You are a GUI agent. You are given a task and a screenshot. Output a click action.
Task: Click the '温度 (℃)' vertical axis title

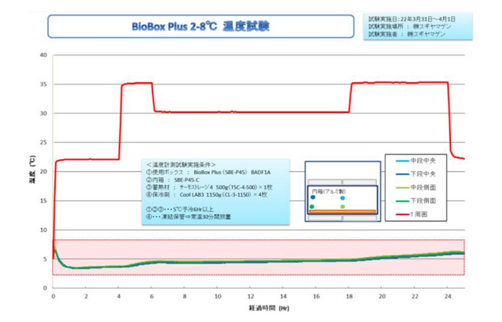coord(32,170)
